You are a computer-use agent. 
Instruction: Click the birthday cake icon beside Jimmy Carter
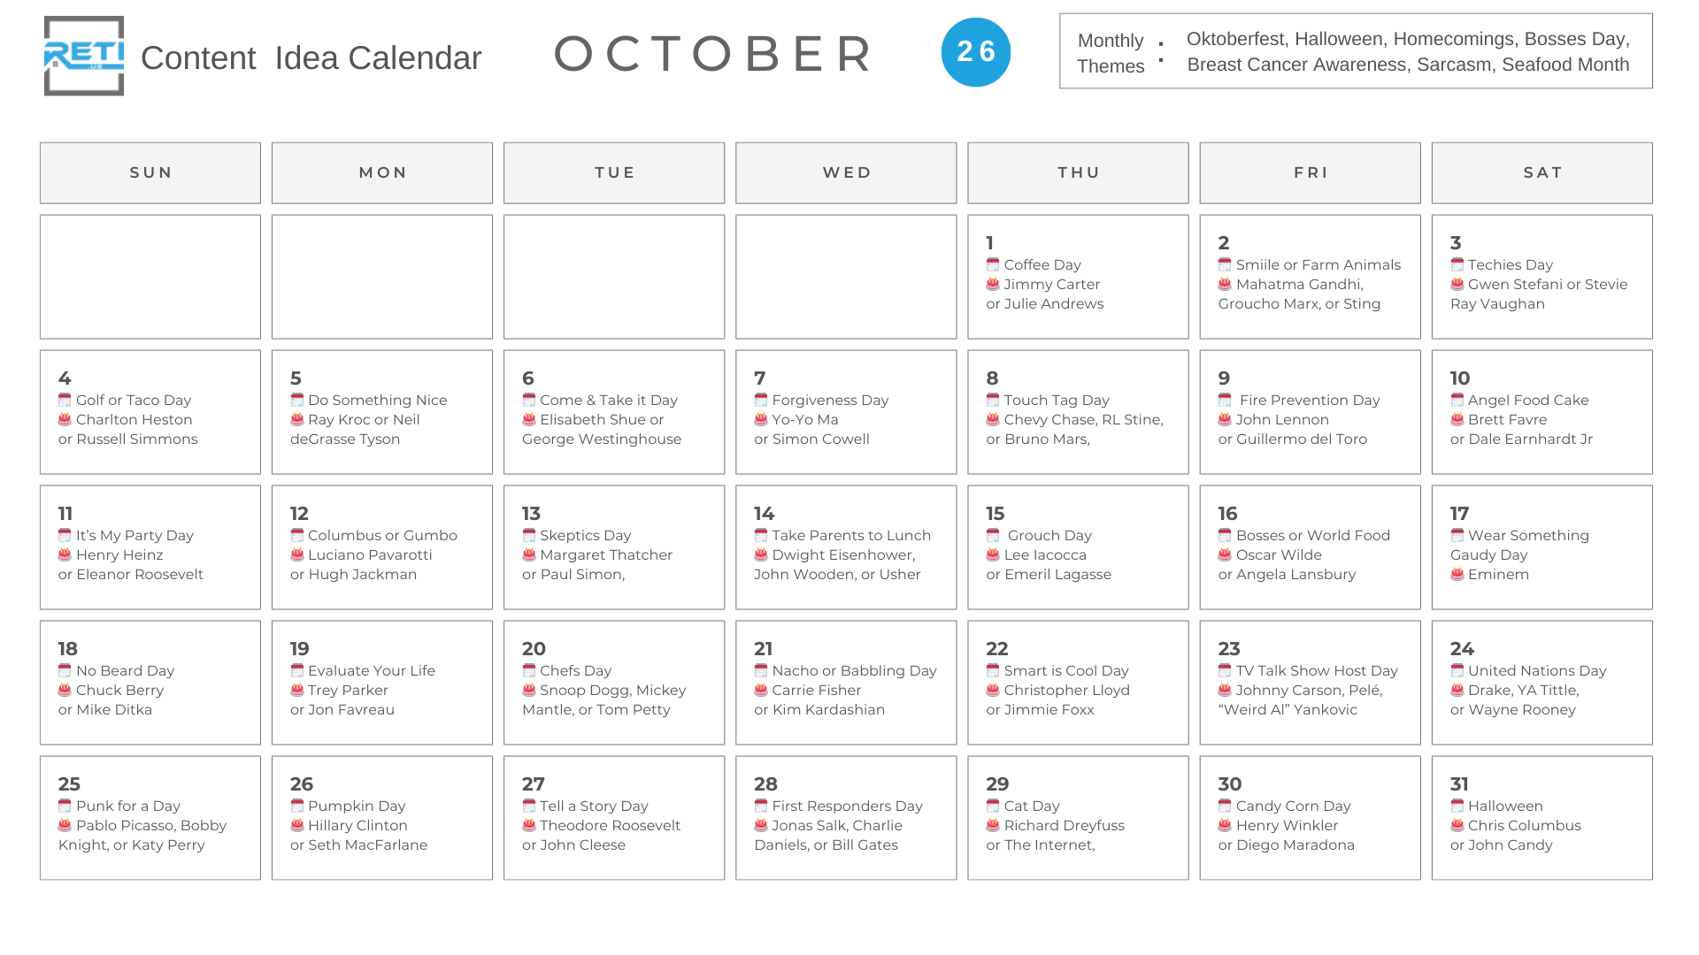point(993,284)
